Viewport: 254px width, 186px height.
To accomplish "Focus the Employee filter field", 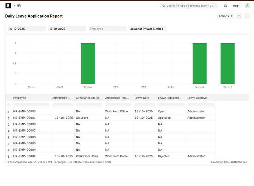I will pyautogui.click(x=107, y=29).
